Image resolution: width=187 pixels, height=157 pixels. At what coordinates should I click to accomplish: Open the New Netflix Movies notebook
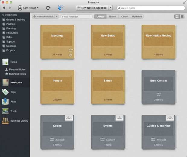click(x=159, y=42)
